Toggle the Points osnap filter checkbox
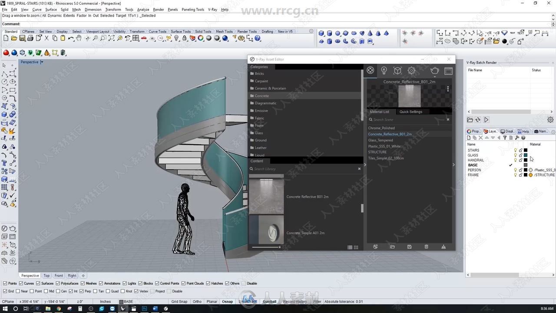 pyautogui.click(x=5, y=283)
